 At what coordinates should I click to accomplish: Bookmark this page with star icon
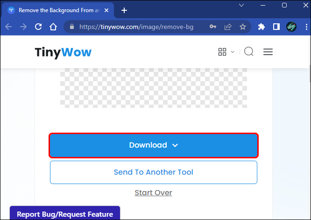tap(242, 27)
